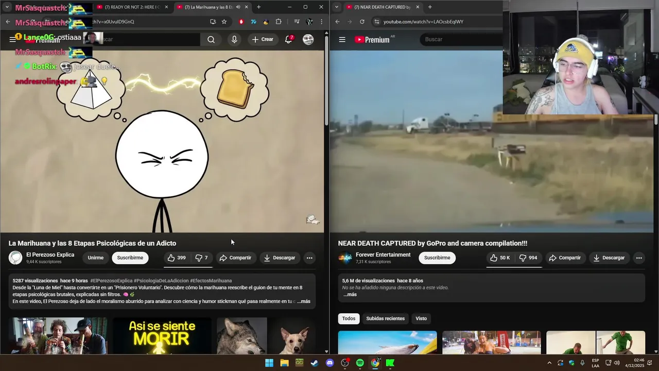Go back in the right browser window
659x371 pixels.
coord(337,22)
